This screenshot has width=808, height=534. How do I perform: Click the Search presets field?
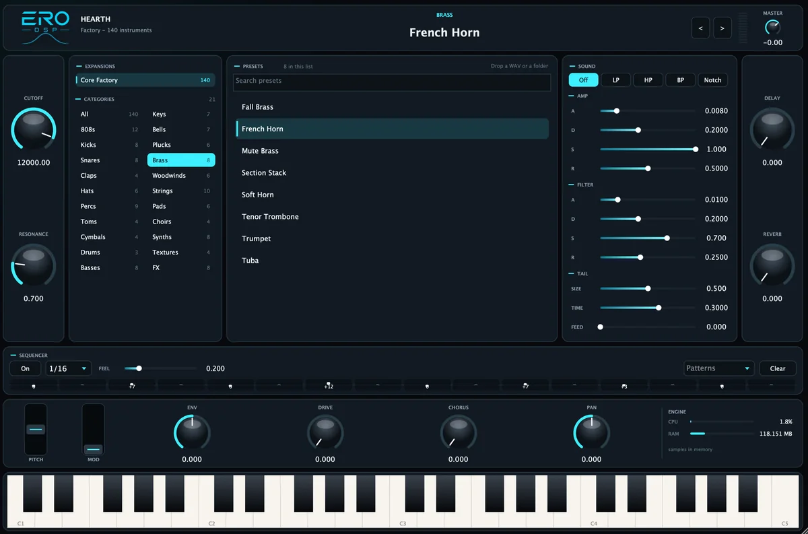392,81
